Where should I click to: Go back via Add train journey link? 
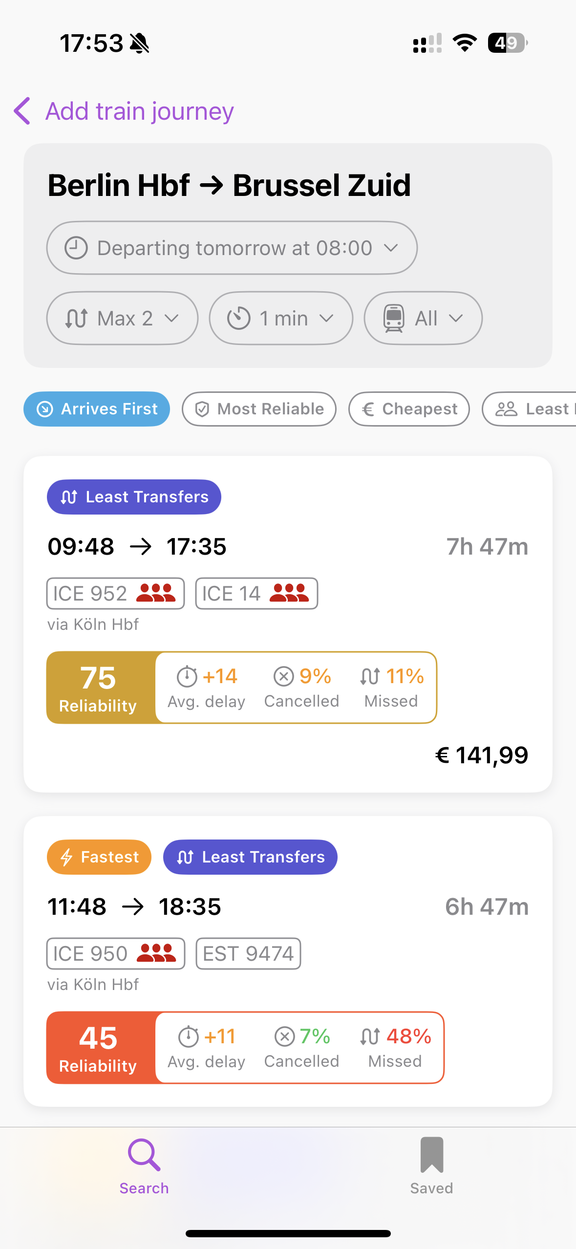pos(139,111)
